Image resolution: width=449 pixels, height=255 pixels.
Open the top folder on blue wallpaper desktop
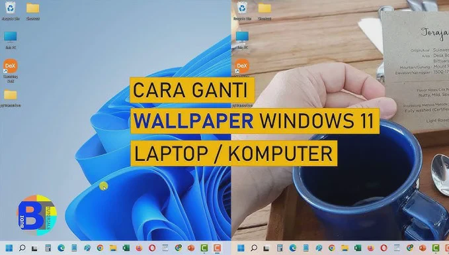32,11
